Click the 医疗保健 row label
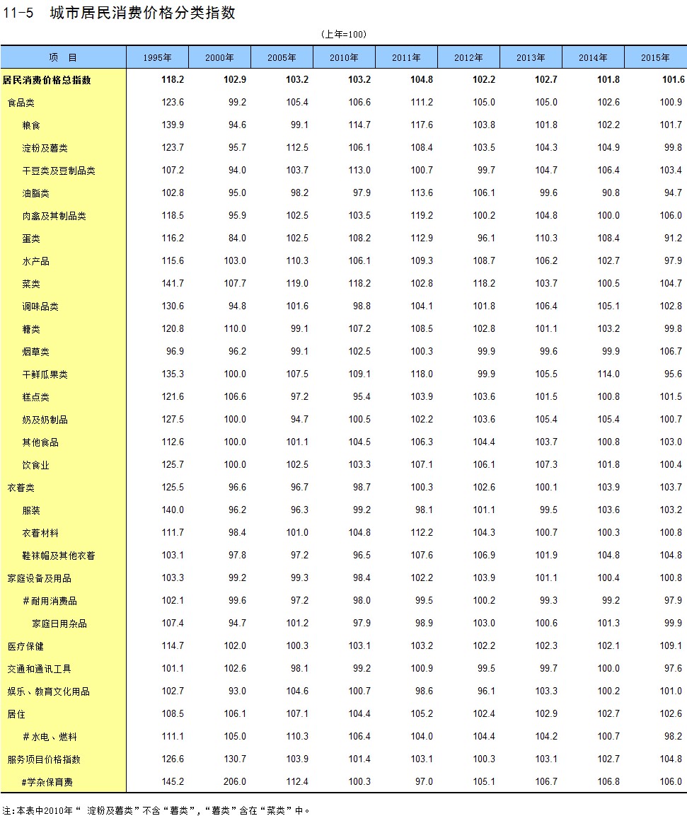This screenshot has width=687, height=816. 25,646
